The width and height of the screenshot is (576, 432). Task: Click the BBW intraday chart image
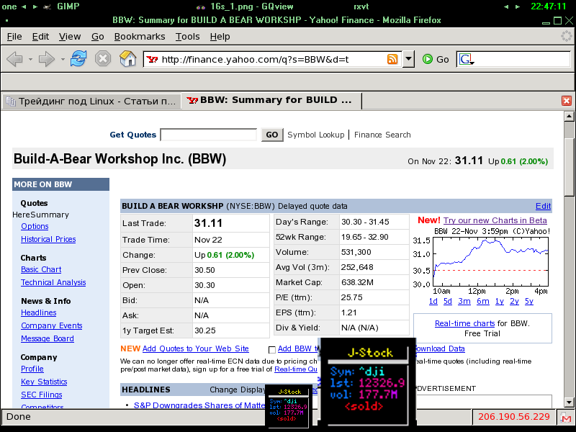482,261
